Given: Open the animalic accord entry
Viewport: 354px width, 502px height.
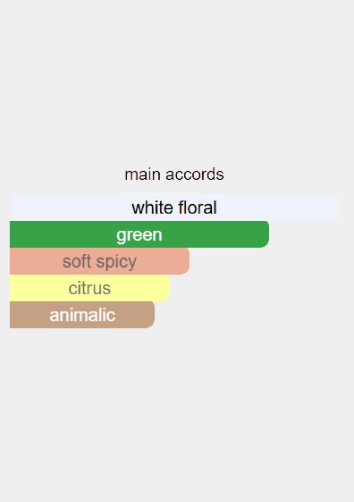Looking at the screenshot, I should [x=82, y=315].
